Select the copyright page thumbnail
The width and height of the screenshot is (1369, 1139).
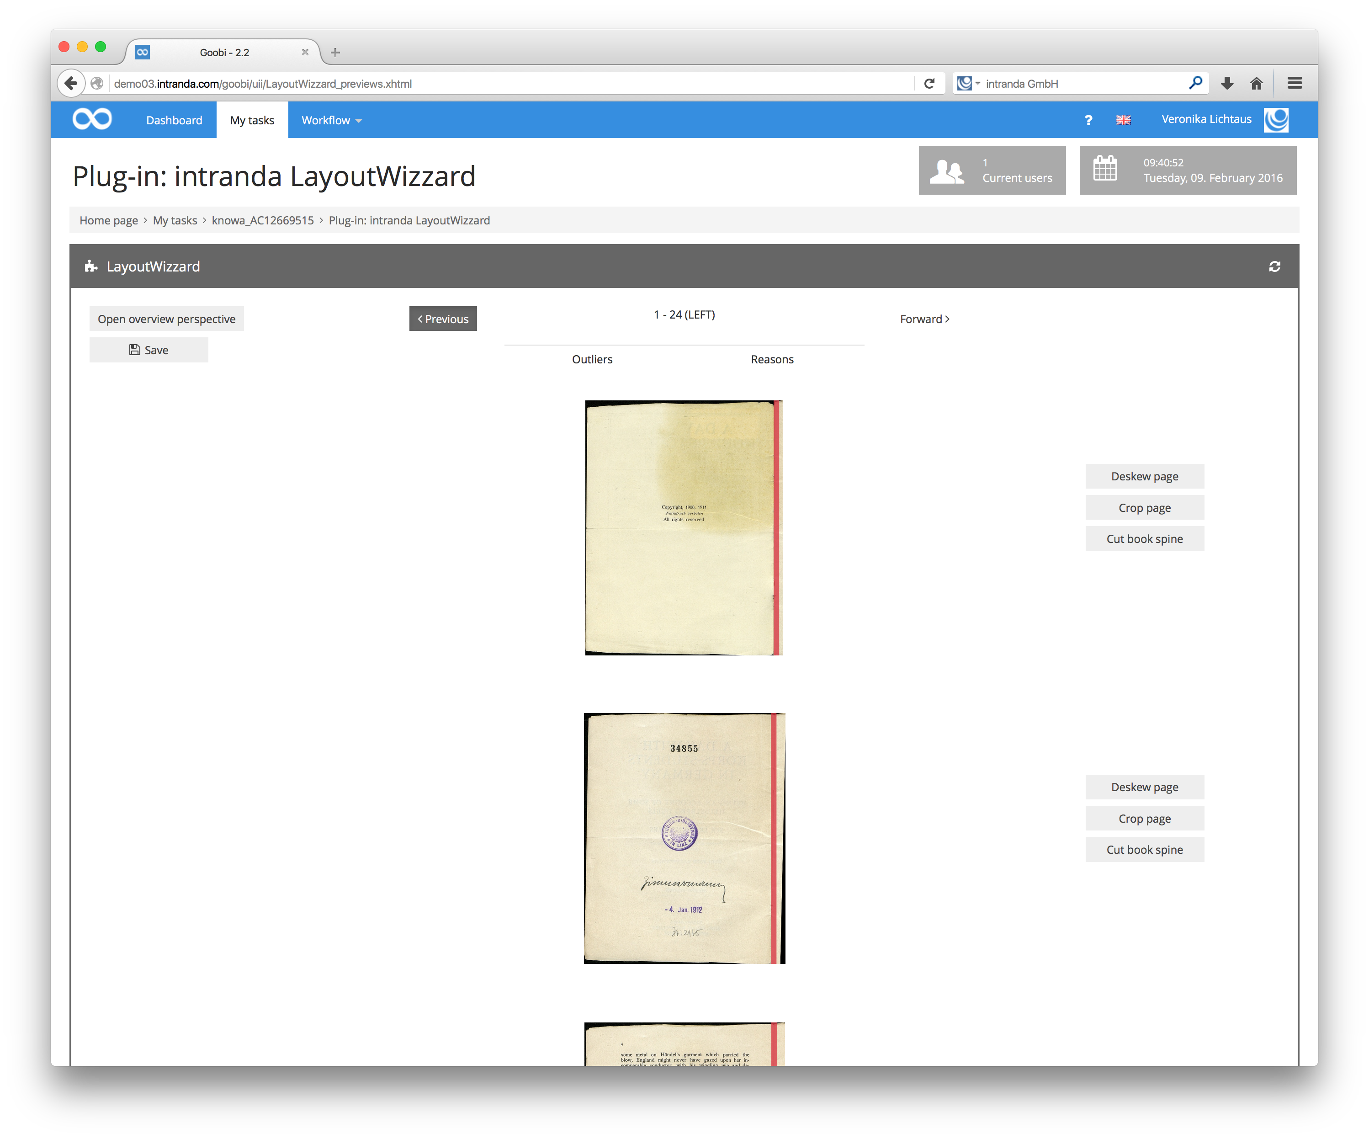(x=684, y=527)
